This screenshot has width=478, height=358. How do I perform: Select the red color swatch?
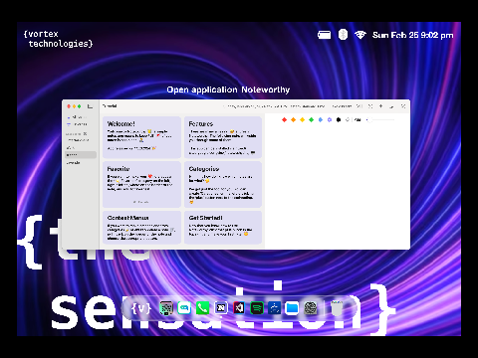tap(284, 119)
